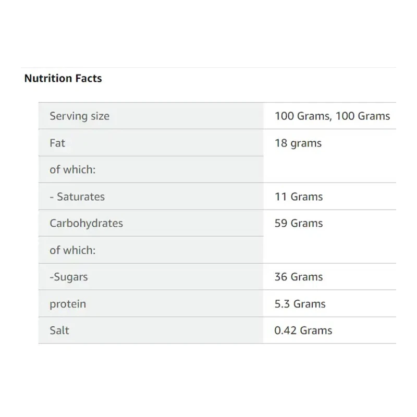Click 'of which:' label below Carbohydrates
This screenshot has height=417, width=417.
click(x=72, y=250)
